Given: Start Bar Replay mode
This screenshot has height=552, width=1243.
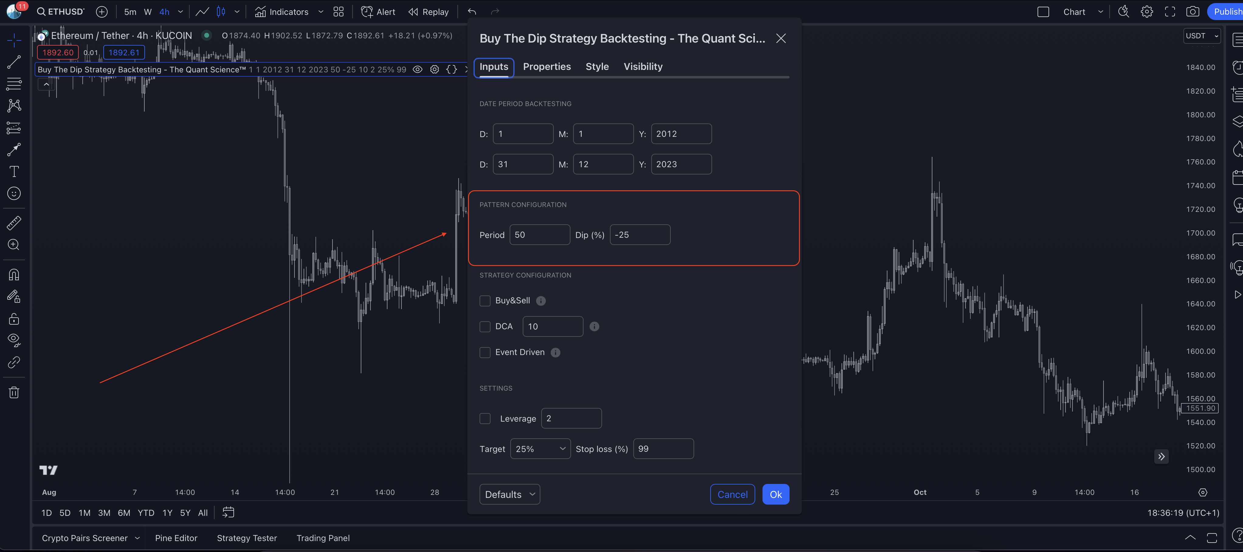Looking at the screenshot, I should pos(429,12).
